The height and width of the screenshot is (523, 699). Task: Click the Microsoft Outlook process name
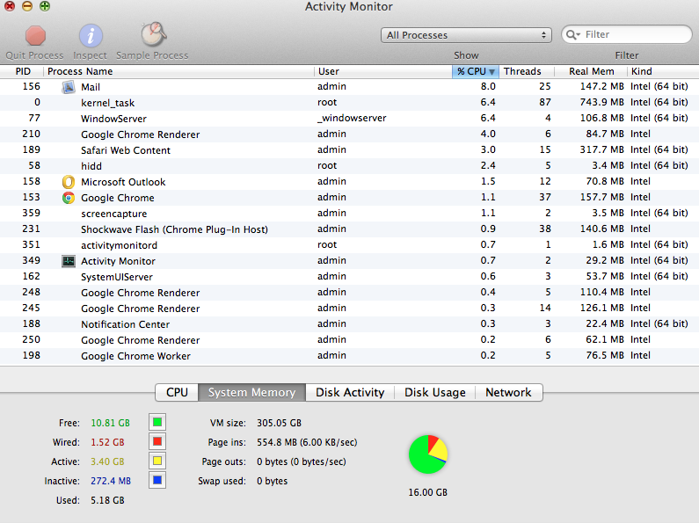coord(123,182)
